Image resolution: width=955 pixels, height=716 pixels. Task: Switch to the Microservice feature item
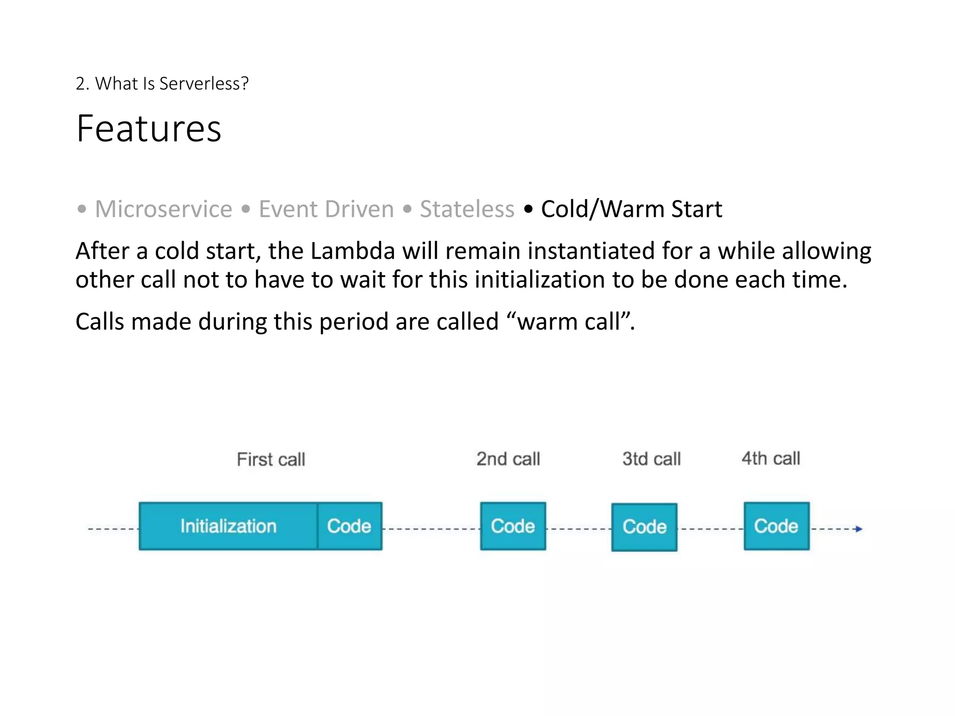click(x=163, y=209)
